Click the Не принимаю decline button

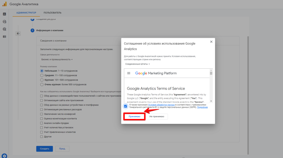coord(157,117)
